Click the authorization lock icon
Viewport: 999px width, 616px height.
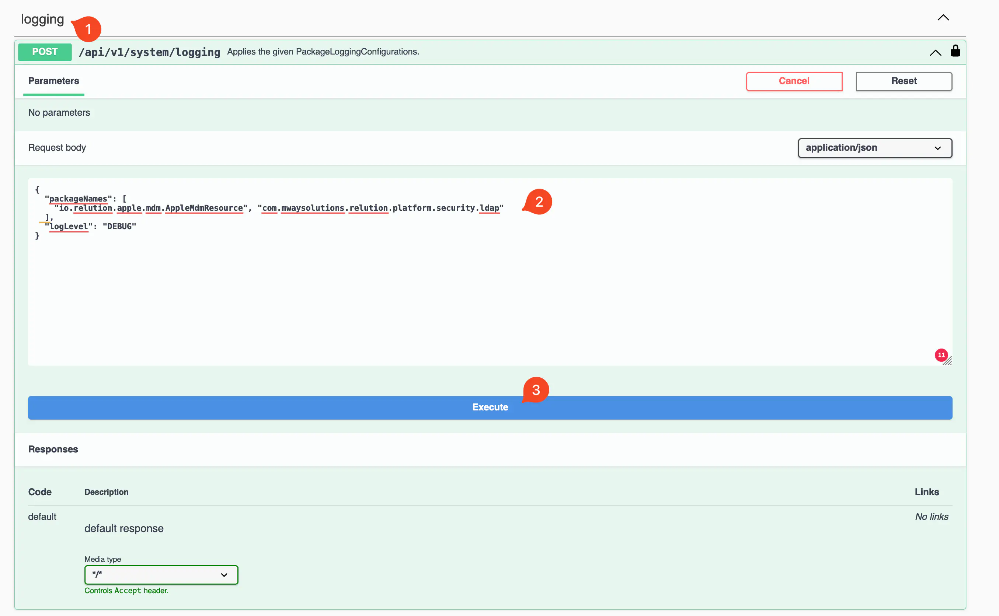coord(955,51)
